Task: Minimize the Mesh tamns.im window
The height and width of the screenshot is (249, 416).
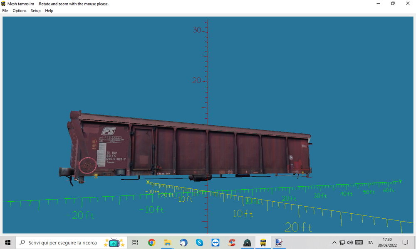Action: click(x=378, y=3)
